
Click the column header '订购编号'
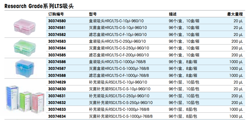tap(56, 14)
